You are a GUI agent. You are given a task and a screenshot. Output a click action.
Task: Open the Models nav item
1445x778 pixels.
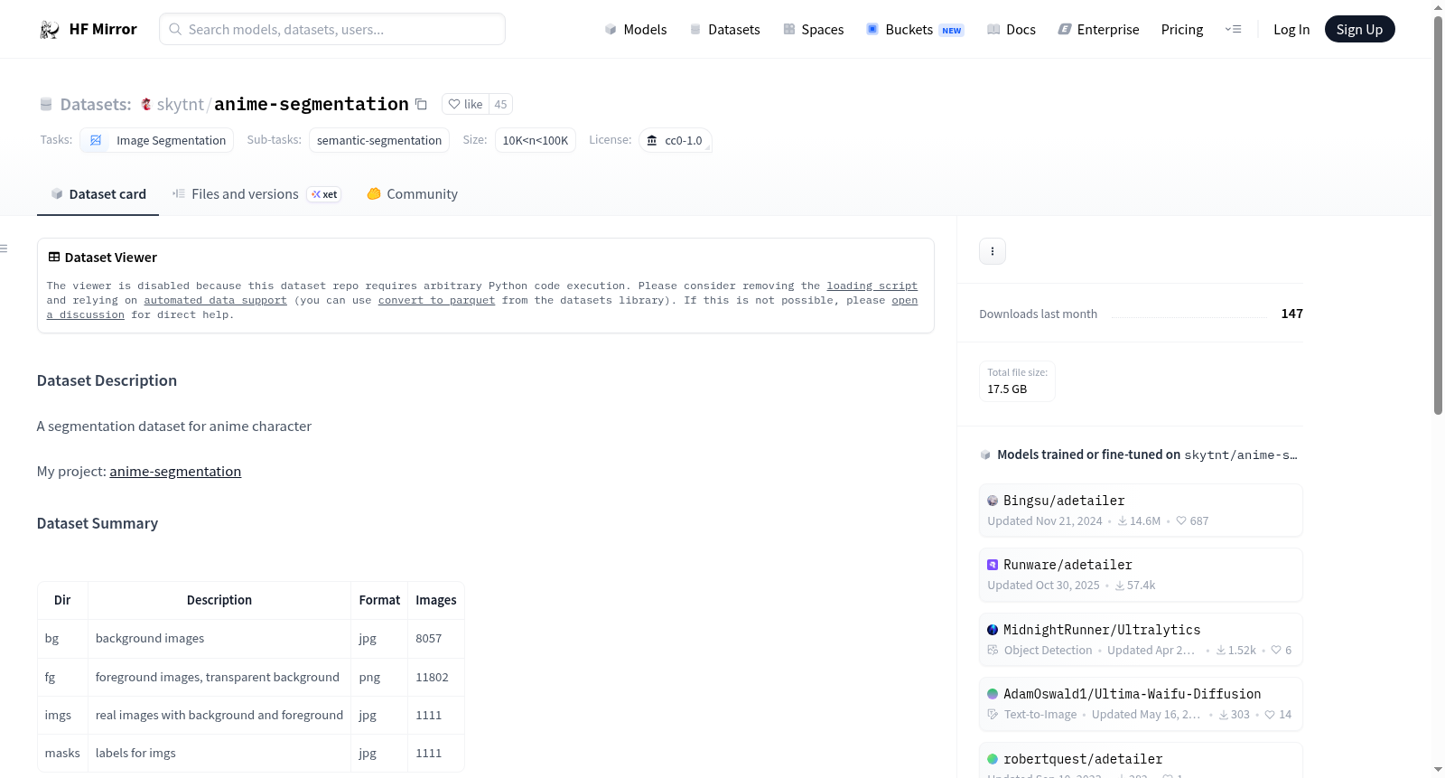(636, 30)
